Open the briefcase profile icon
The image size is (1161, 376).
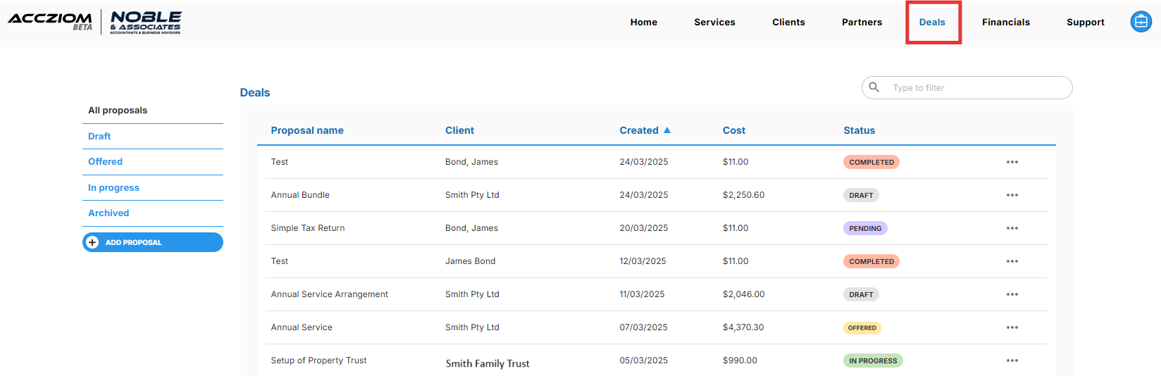coord(1141,22)
